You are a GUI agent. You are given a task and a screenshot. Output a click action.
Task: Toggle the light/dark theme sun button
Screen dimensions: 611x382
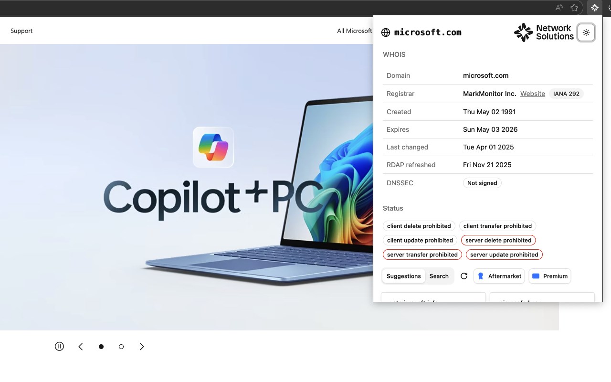[x=586, y=32]
